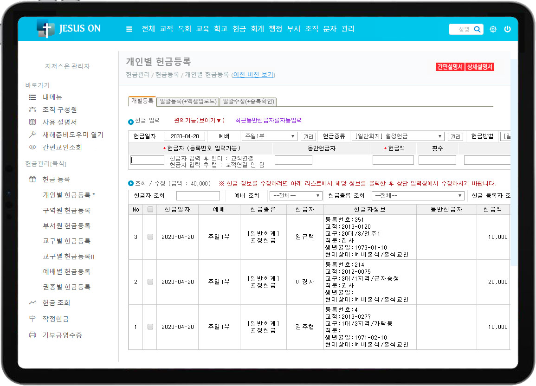Click the hamburger menu icon in header
This screenshot has height=386, width=536.
click(129, 29)
